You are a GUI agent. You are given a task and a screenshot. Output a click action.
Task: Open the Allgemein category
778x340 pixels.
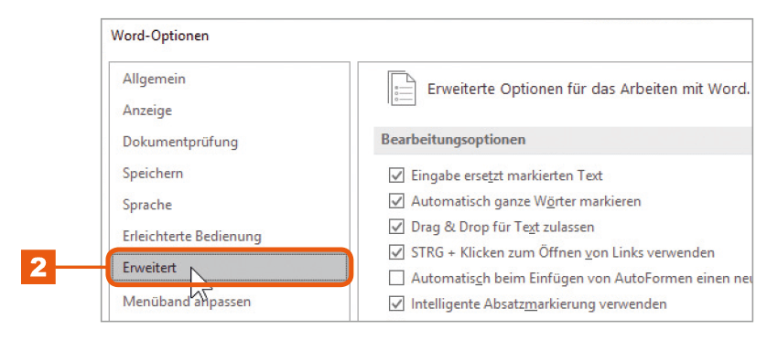point(155,79)
